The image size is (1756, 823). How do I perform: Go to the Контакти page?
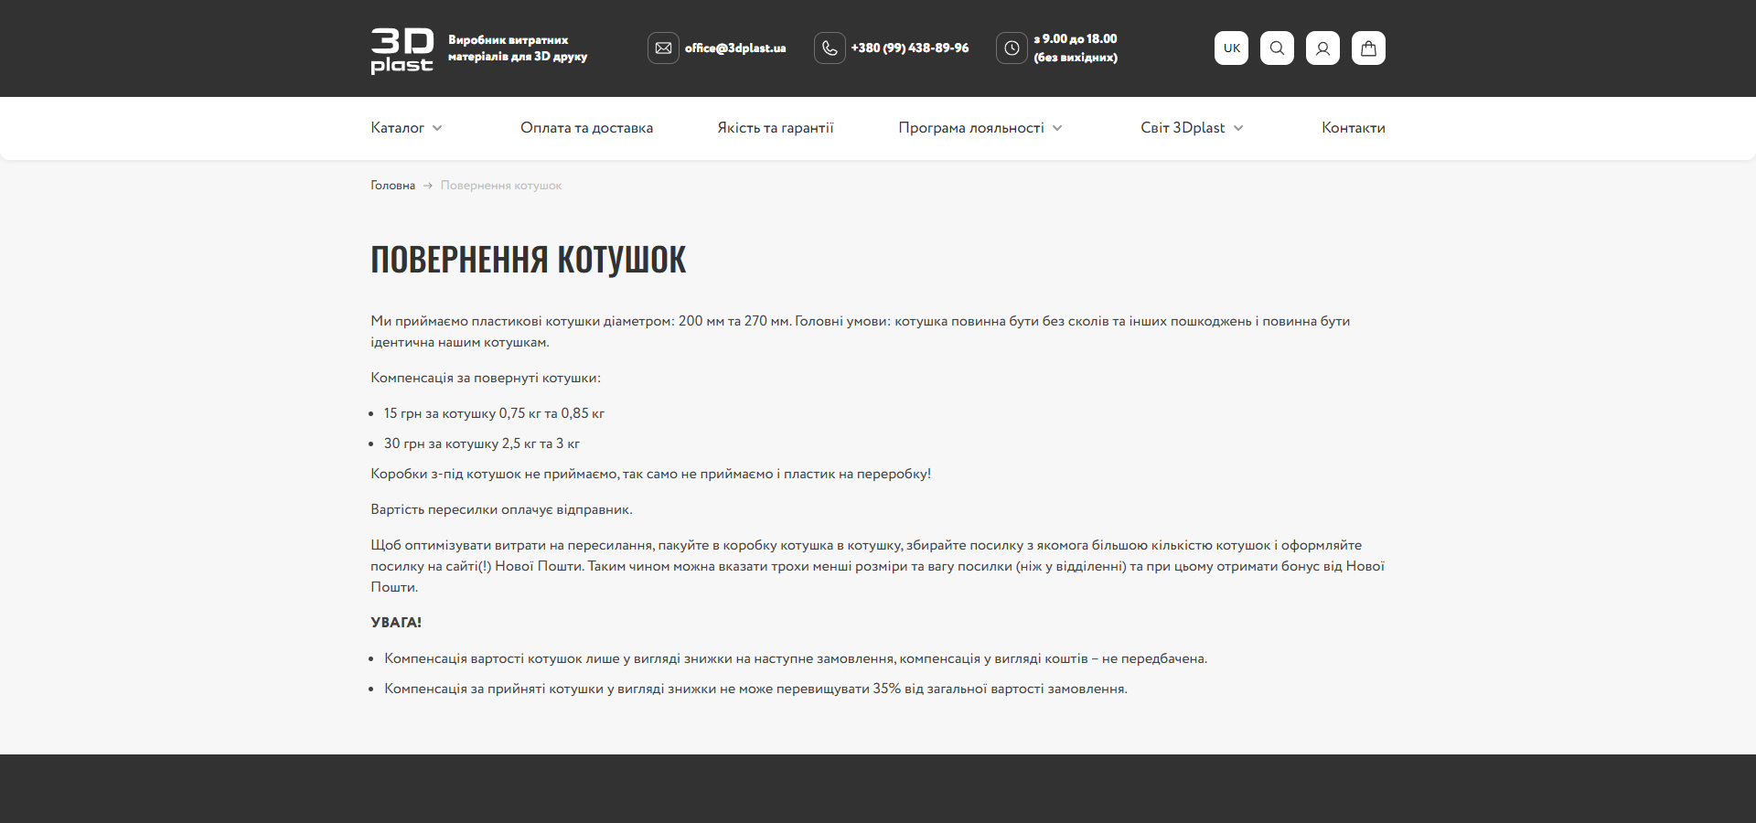[1354, 128]
